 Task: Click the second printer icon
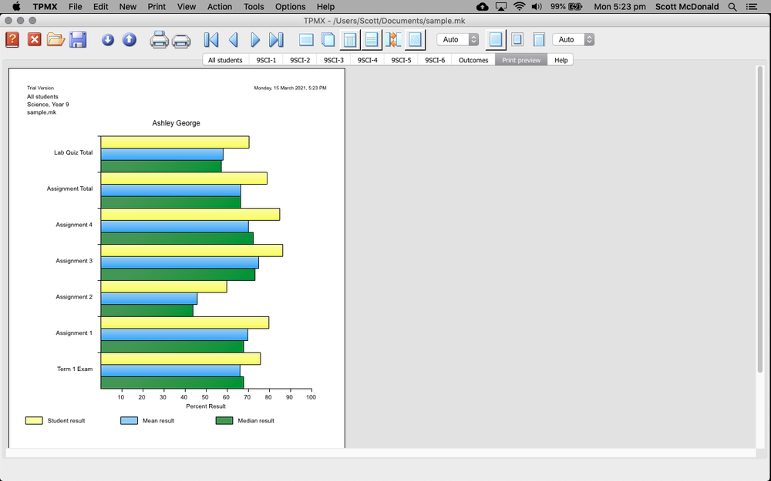tap(181, 41)
